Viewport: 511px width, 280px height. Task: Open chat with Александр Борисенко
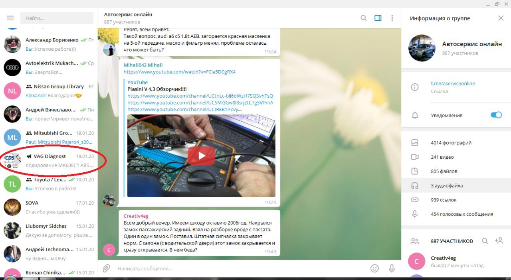click(x=49, y=44)
